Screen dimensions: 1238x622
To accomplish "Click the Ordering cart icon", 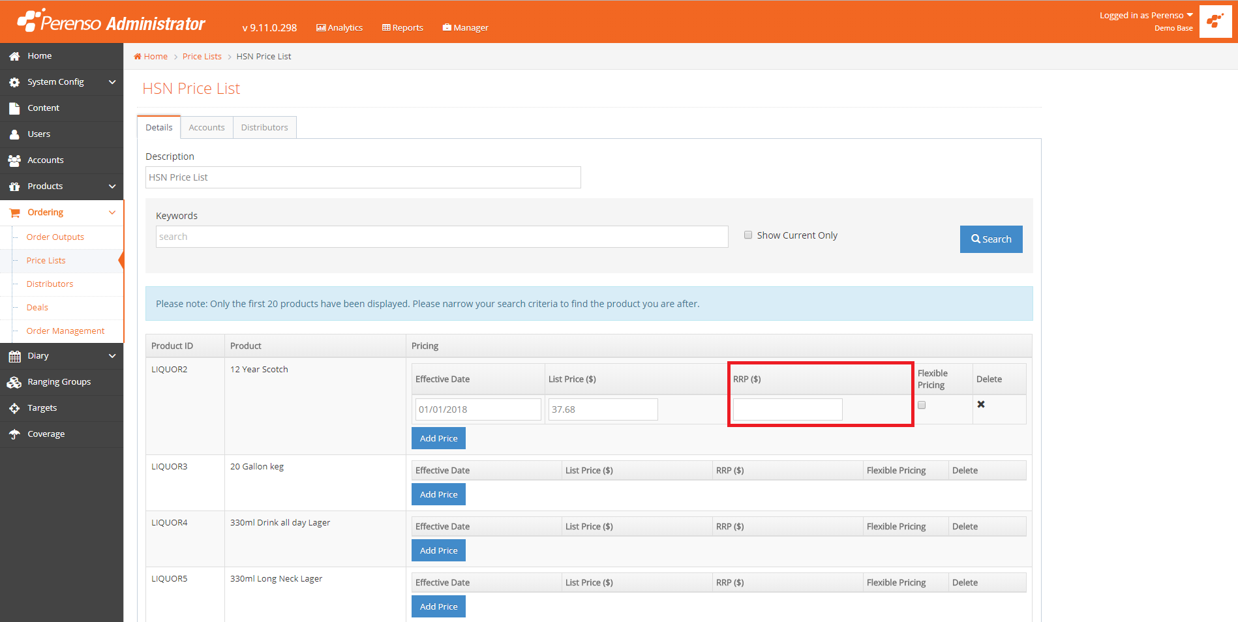I will (x=14, y=213).
